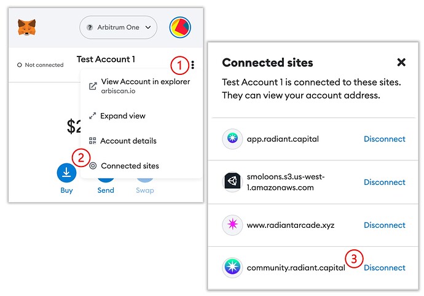Open the Arbitrum One network dropdown

click(x=118, y=27)
